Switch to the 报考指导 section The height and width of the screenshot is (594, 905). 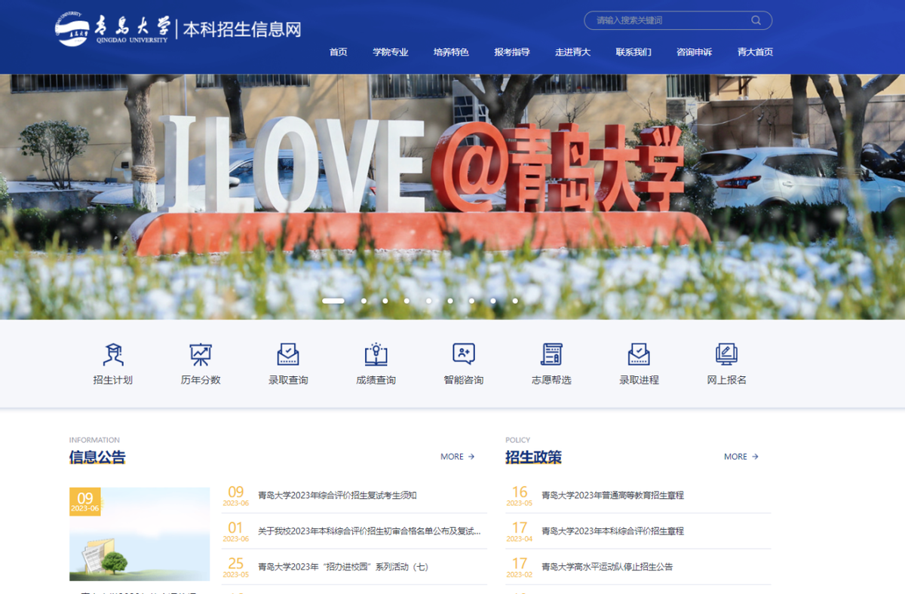[x=513, y=52]
